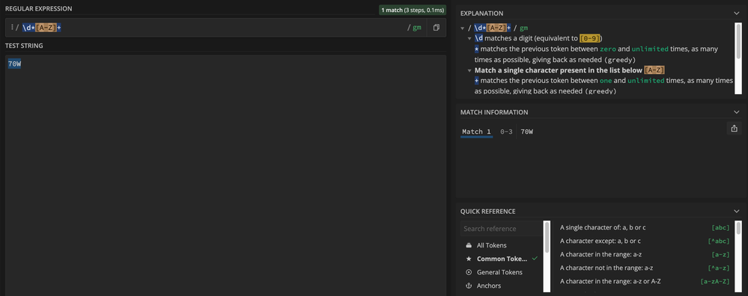Click 'A character in the range: a-z'
Viewport: 748px width, 296px height.
point(600,255)
